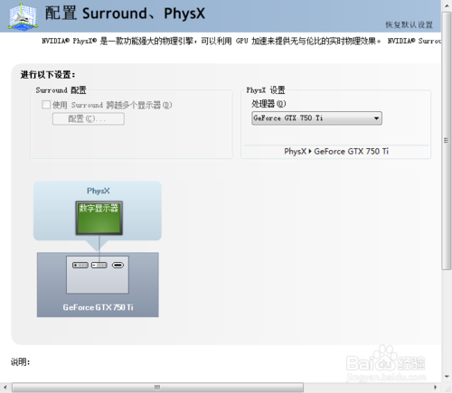Click the vertical scrollbar up arrow
Image resolution: width=452 pixels, height=393 pixels.
(x=447, y=5)
